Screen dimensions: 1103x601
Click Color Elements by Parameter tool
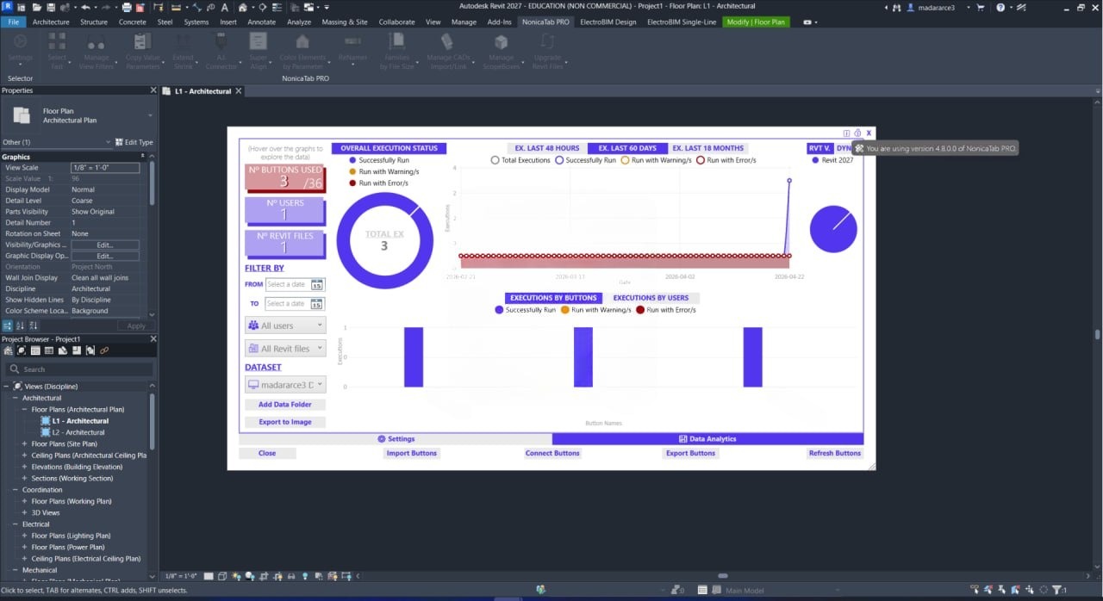302,52
